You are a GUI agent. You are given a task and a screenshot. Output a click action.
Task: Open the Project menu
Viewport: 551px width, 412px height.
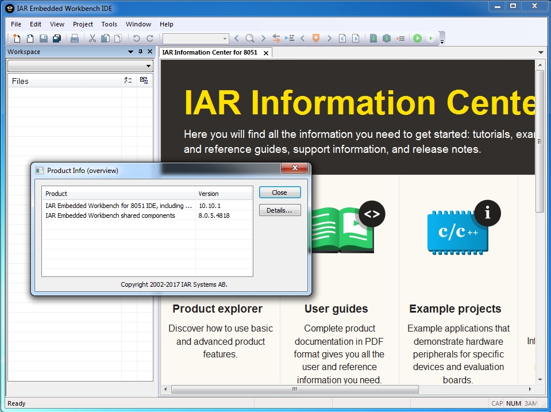(x=83, y=24)
